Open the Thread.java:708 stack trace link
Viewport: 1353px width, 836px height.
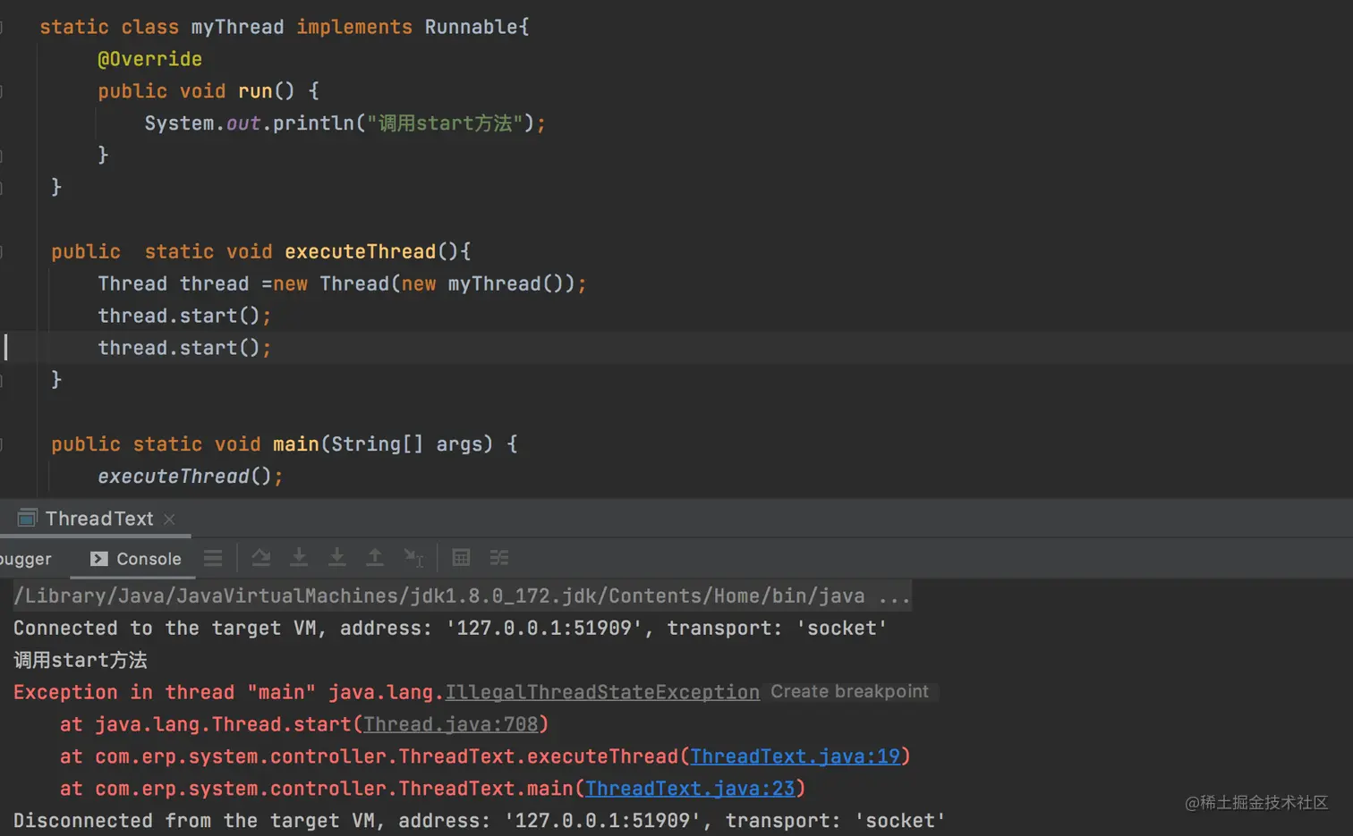click(x=451, y=724)
